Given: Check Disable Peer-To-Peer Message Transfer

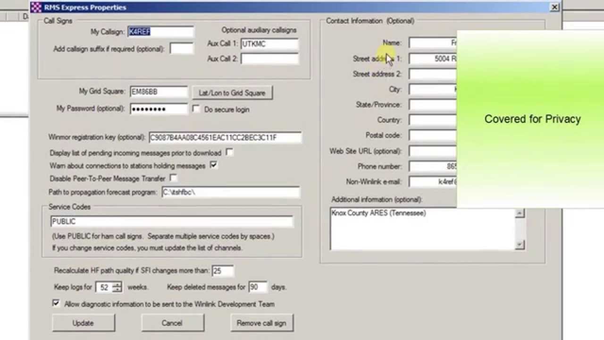Looking at the screenshot, I should point(173,178).
